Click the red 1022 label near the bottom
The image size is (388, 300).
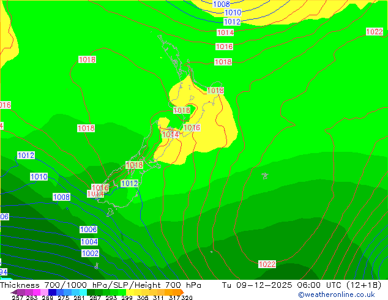pos(267,264)
